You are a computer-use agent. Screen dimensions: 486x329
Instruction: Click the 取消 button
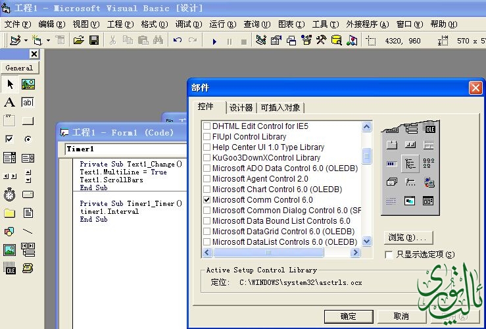pos(401,316)
